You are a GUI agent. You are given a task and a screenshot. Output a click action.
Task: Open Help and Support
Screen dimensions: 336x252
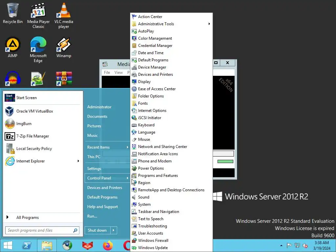[x=102, y=207]
